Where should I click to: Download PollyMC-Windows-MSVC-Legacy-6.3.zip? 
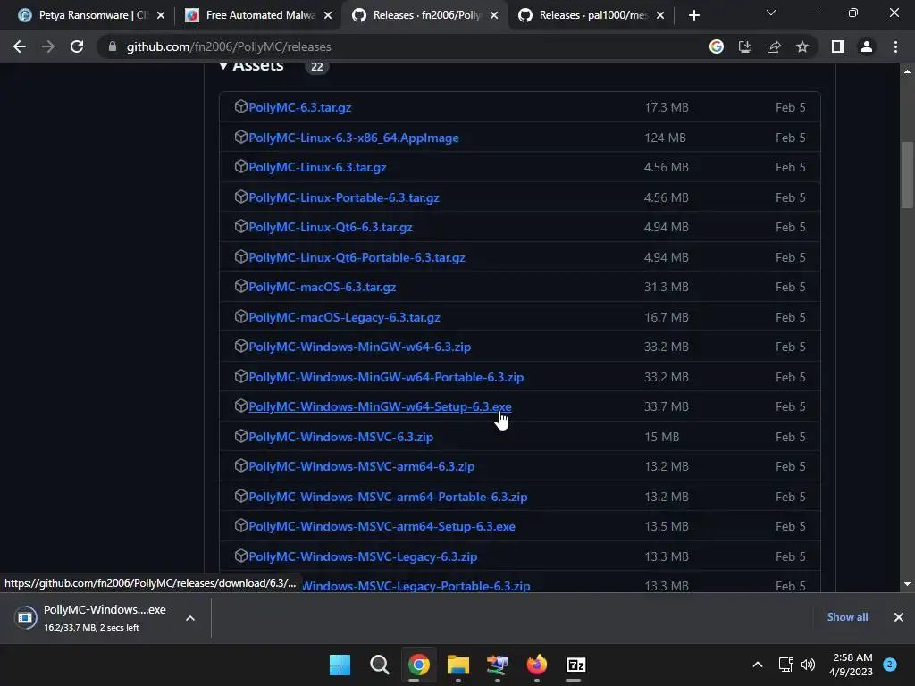(363, 556)
